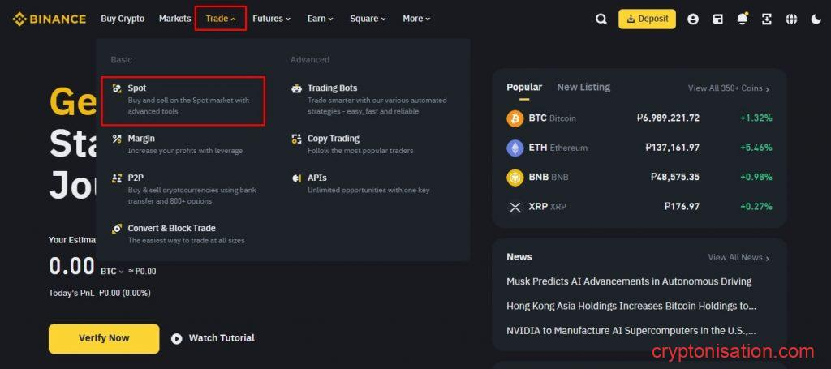Open the BTC currency unit selector
The image size is (831, 369).
click(112, 272)
